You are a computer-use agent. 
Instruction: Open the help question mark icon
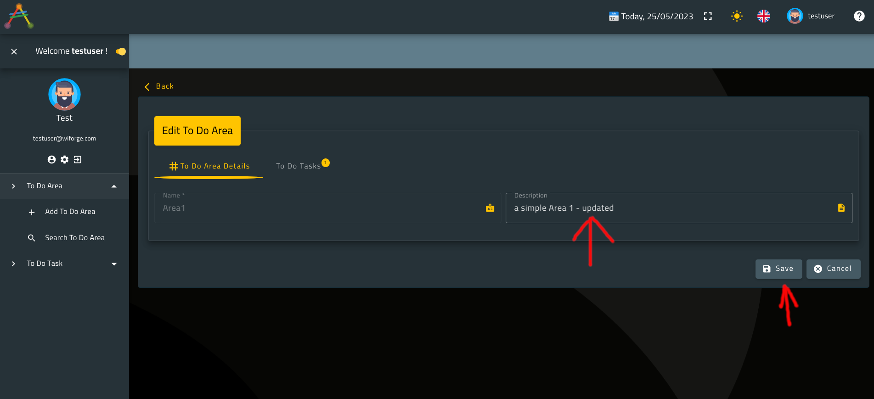(x=859, y=16)
